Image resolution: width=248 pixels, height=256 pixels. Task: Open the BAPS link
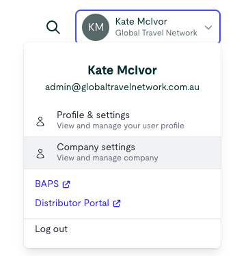(x=53, y=184)
